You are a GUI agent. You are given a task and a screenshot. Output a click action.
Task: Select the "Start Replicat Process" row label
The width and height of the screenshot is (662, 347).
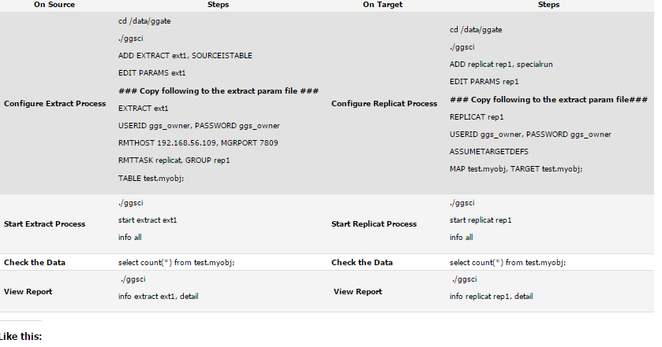[374, 223]
